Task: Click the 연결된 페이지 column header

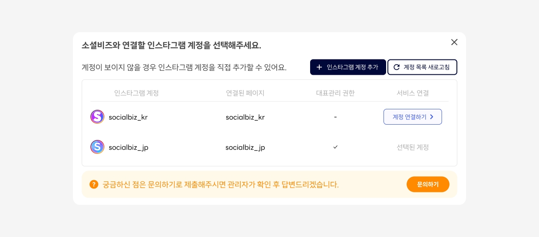Action: click(x=245, y=93)
